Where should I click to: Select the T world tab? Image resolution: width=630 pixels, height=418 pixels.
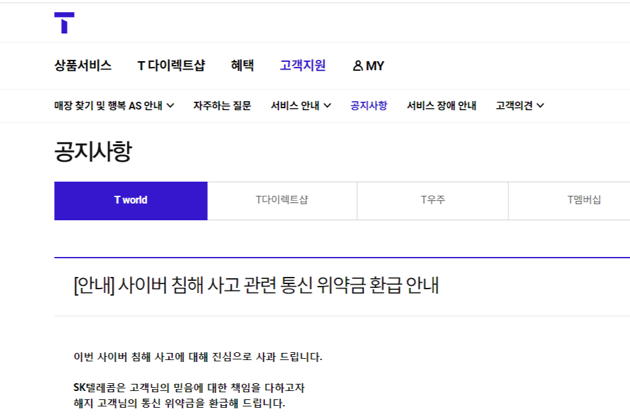coord(131,201)
